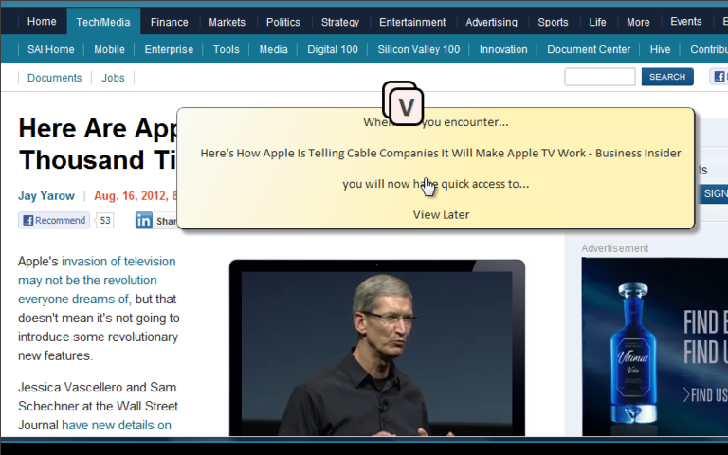
Task: Go to the Finance section
Action: (170, 22)
